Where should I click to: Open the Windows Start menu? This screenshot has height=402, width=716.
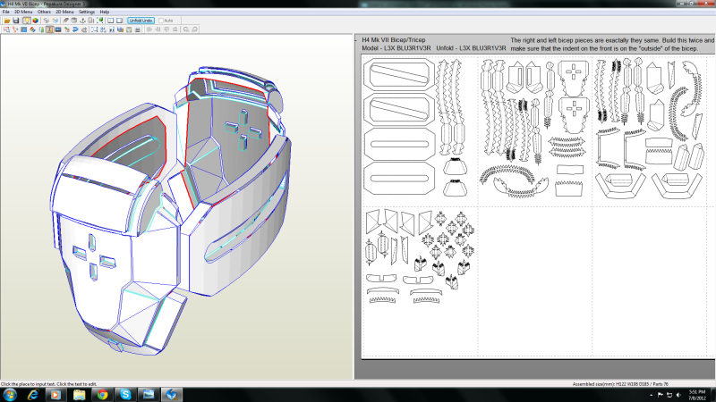10,395
